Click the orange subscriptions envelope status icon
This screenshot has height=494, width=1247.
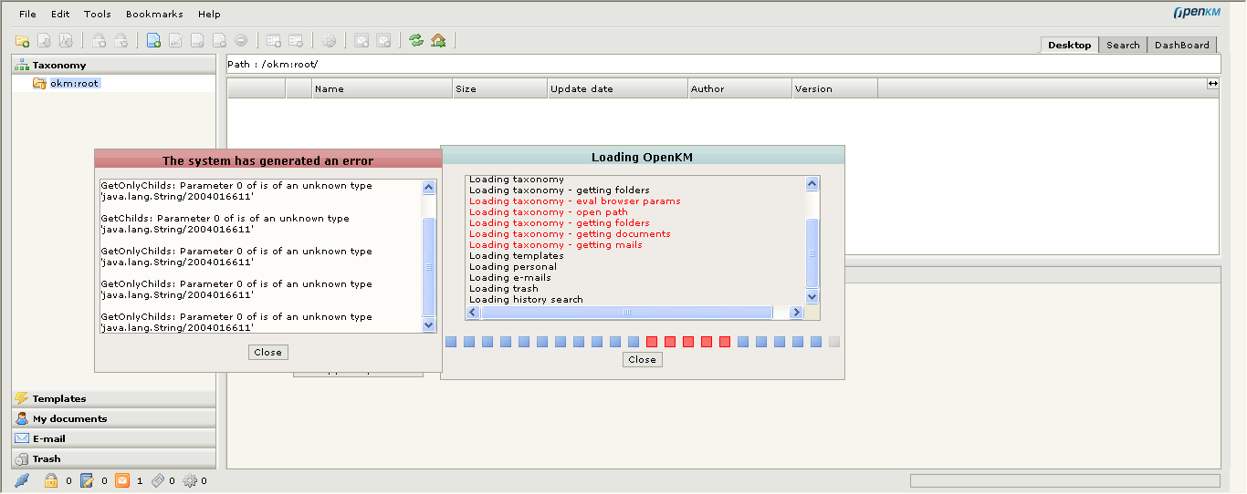122,480
